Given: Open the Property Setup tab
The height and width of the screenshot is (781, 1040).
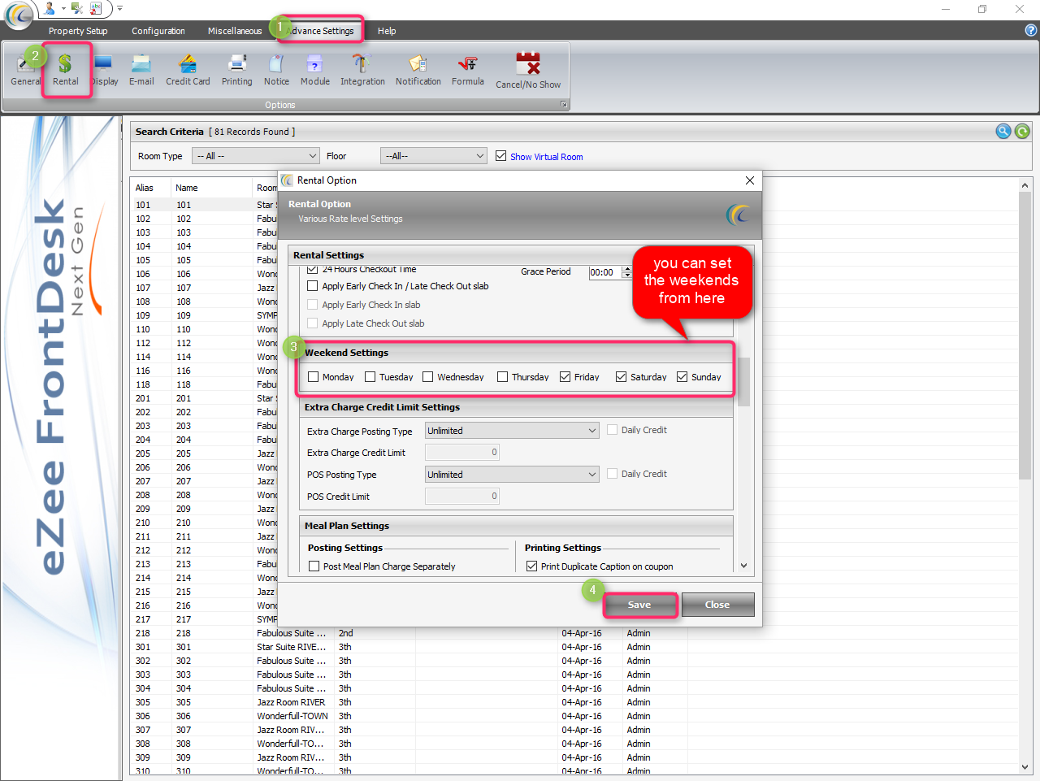Looking at the screenshot, I should (x=78, y=31).
